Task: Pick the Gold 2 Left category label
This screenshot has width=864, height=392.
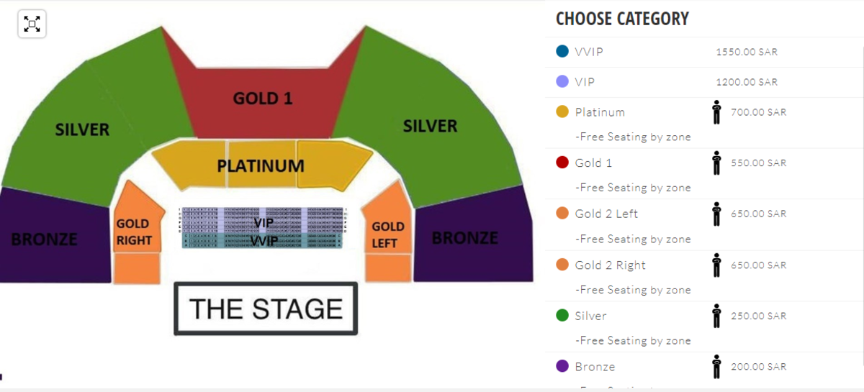Action: [x=606, y=214]
